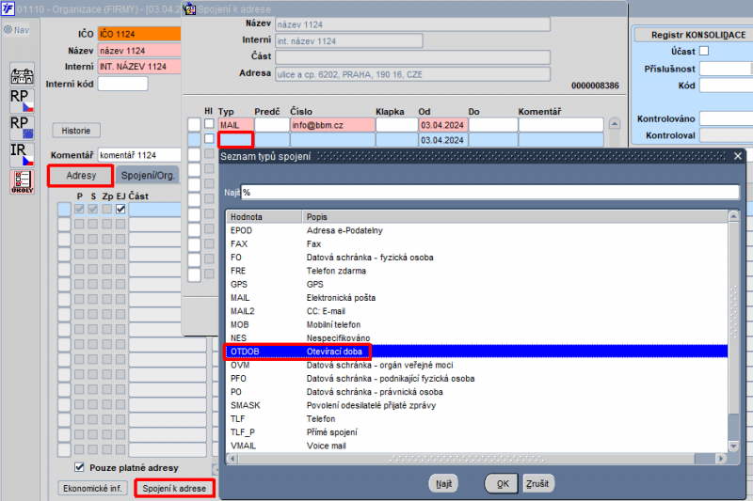Switch to the Spojení/Org. tab

[148, 176]
